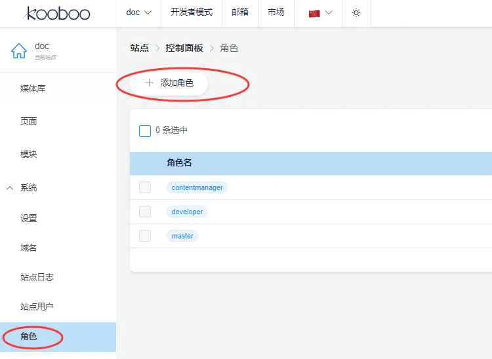Go to 市场 in top bar
This screenshot has width=492, height=359.
tap(276, 12)
